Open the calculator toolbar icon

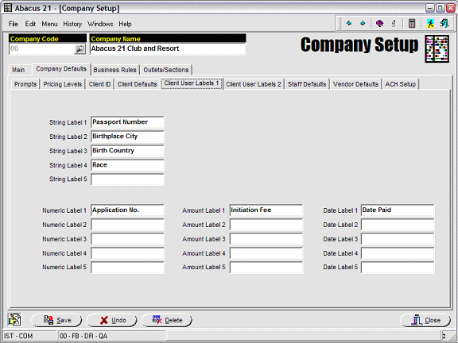coord(412,23)
